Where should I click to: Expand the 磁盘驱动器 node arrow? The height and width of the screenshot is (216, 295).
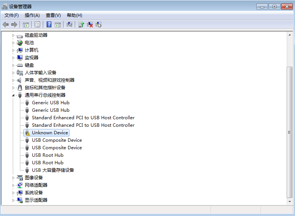click(x=13, y=35)
